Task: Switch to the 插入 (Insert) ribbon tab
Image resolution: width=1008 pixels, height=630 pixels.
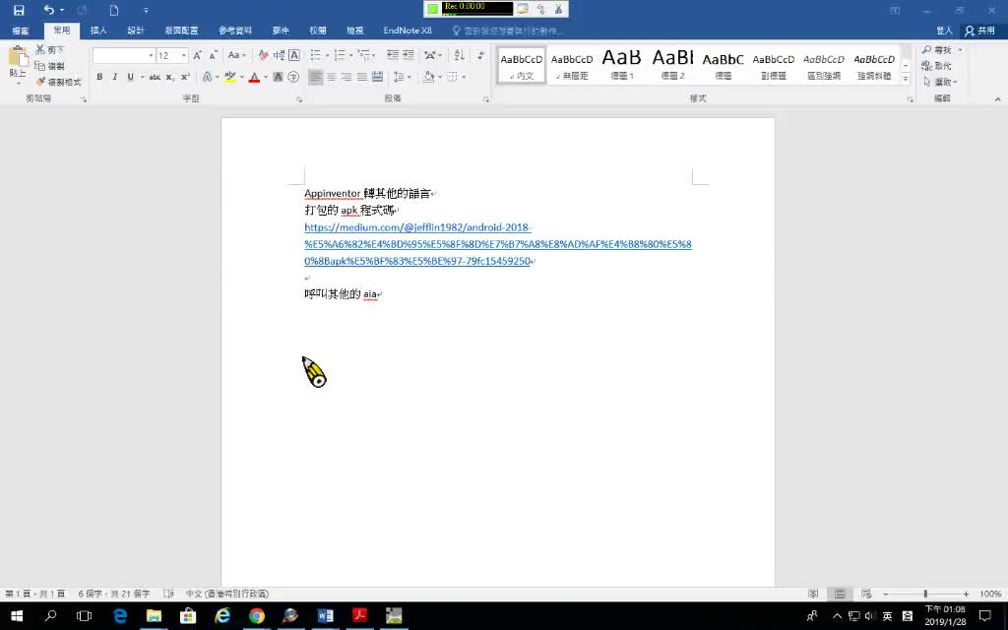Action: click(98, 31)
